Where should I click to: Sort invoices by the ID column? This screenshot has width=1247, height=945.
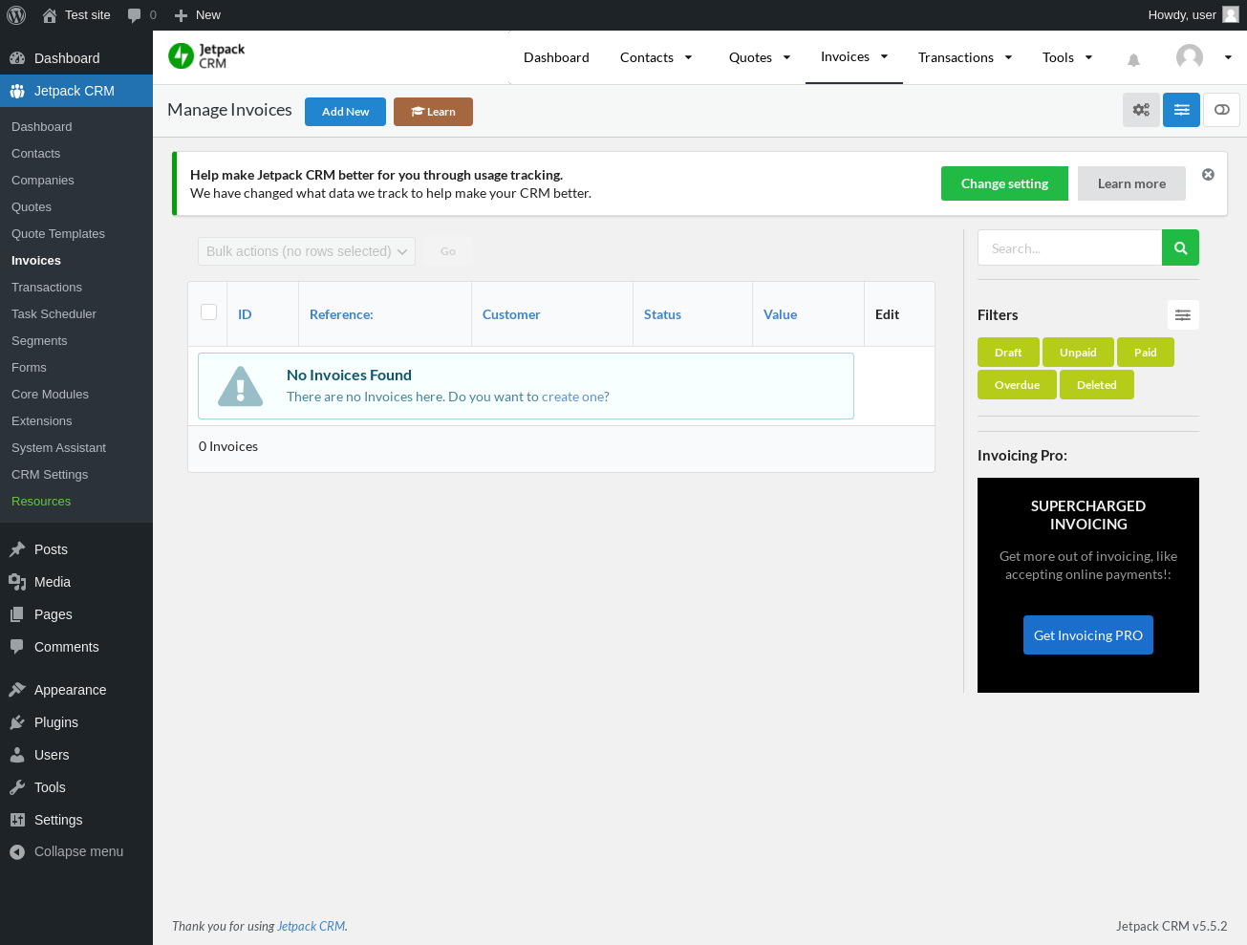245,314
